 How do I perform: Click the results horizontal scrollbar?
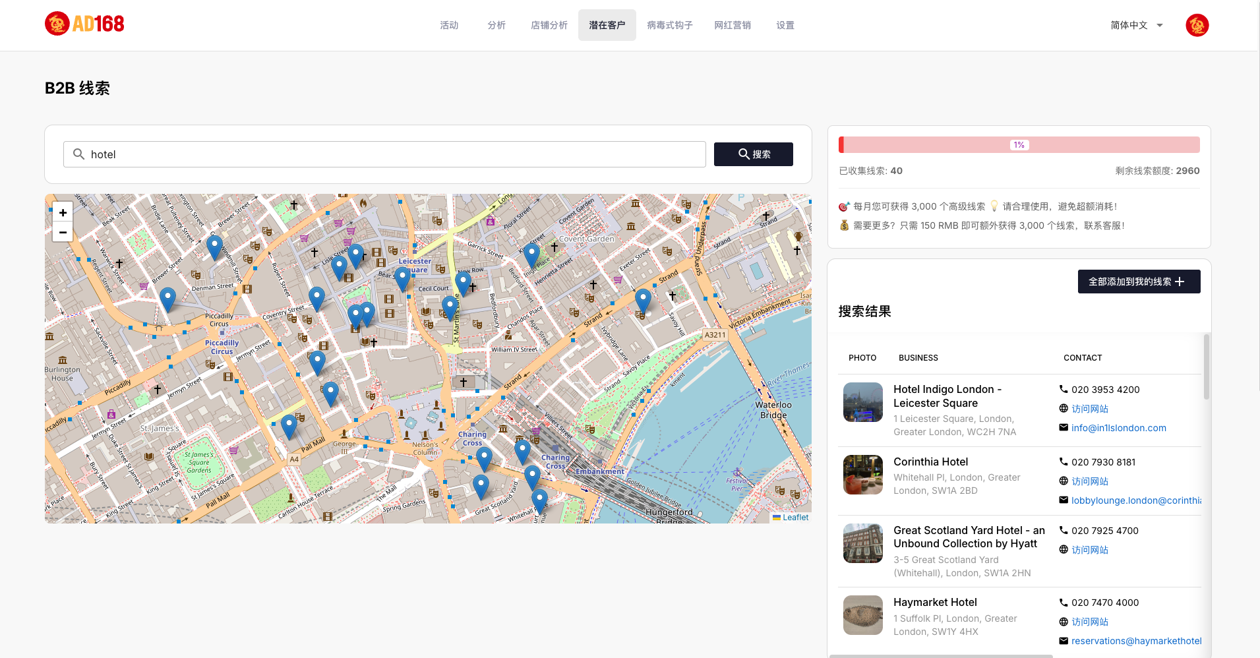pyautogui.click(x=941, y=656)
